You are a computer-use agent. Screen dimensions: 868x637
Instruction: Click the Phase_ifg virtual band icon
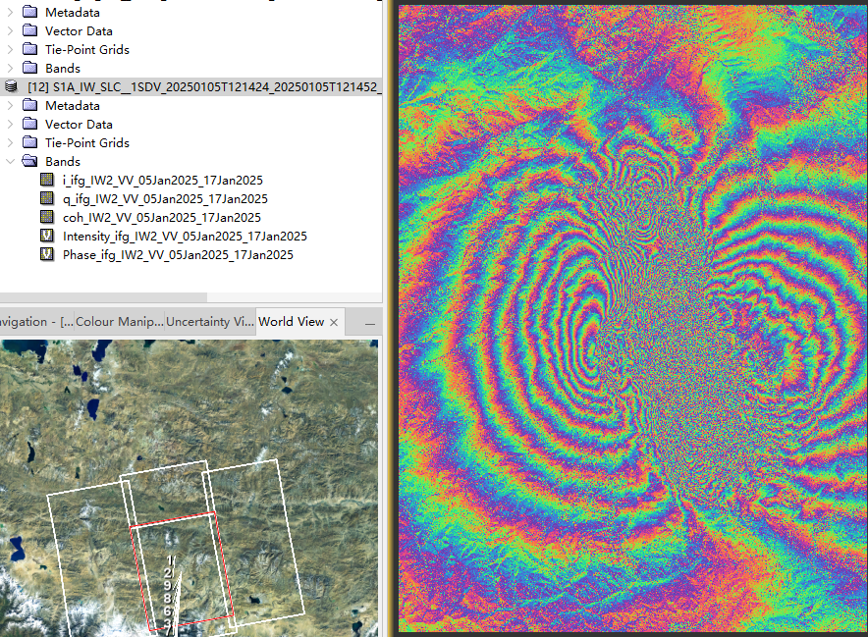[x=47, y=254]
